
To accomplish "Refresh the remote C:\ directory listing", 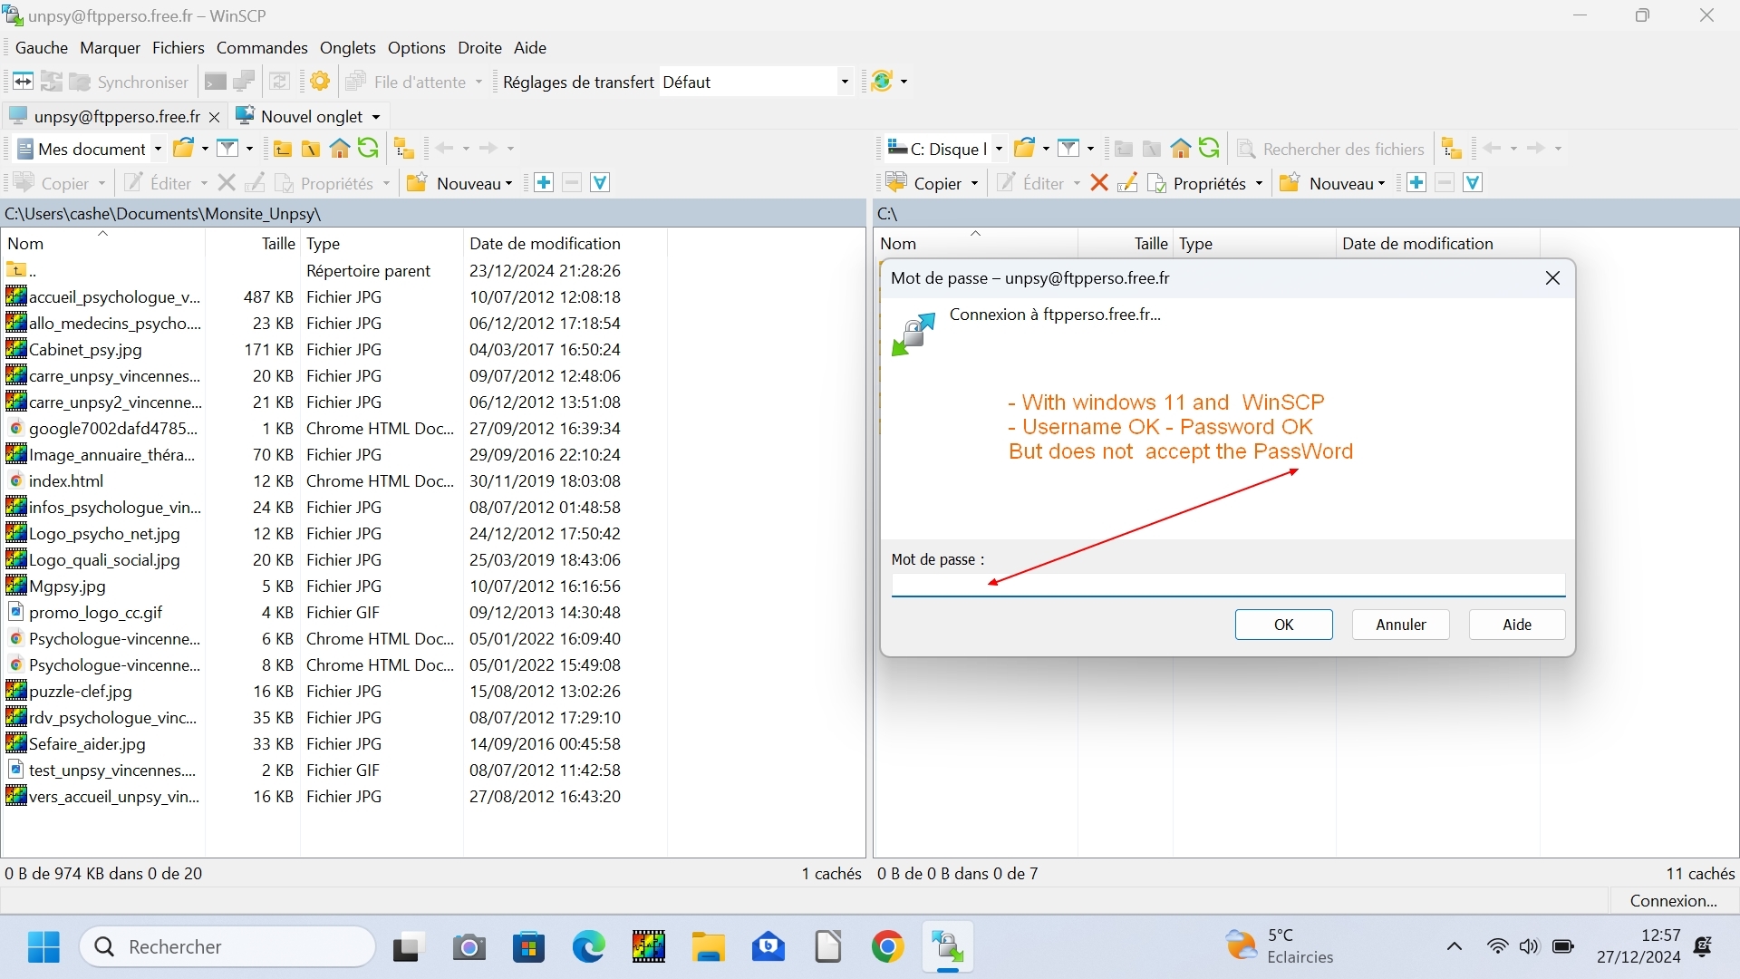I will (x=1209, y=148).
